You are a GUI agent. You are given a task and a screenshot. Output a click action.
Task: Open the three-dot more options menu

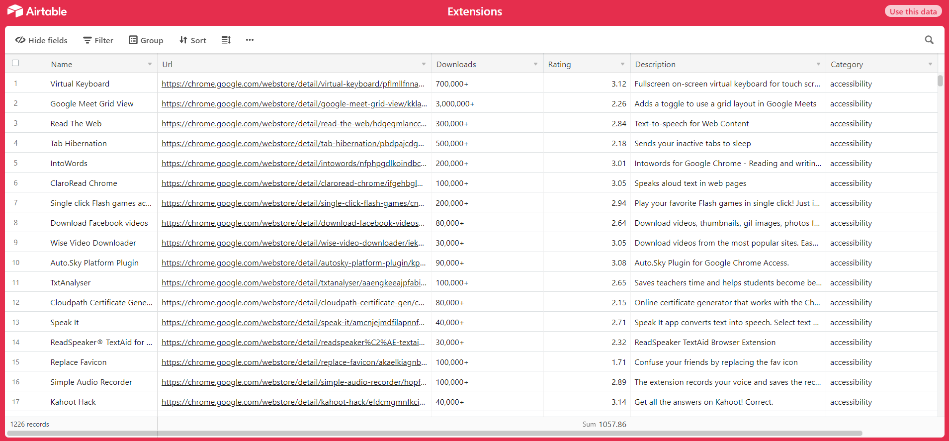[250, 40]
